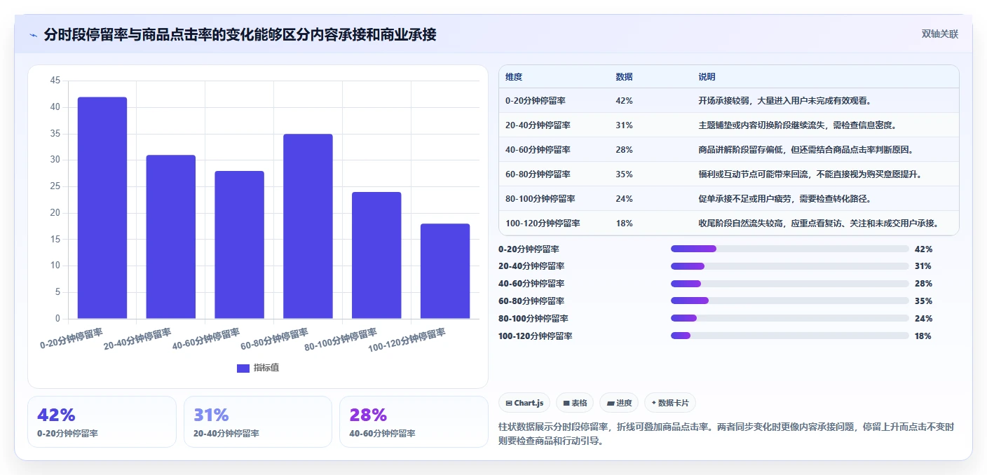Click the 40-60分钟停留率 bar in chart
Image resolution: width=987 pixels, height=475 pixels.
[x=239, y=245]
